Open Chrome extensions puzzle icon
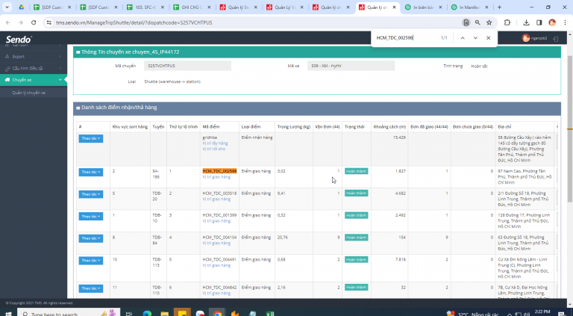Viewport: 573px width, 316px height. pos(507,22)
